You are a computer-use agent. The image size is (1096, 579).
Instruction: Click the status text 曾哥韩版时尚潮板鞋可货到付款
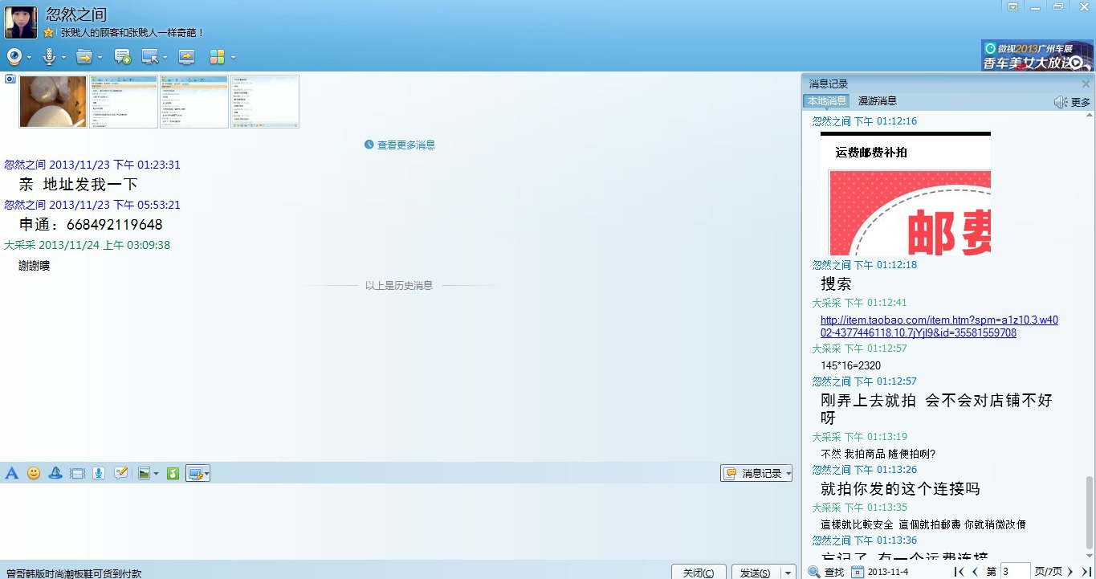[74, 573]
